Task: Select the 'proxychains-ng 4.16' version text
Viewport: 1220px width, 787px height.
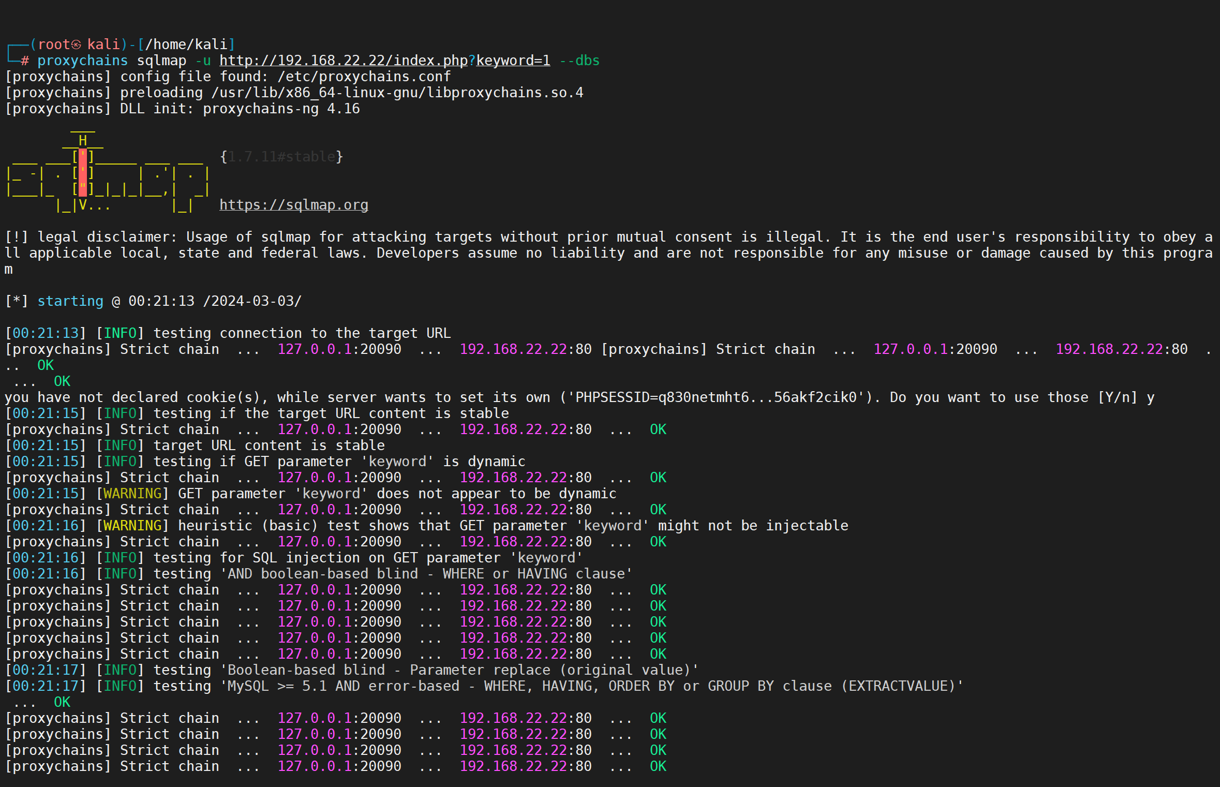Action: (x=281, y=109)
